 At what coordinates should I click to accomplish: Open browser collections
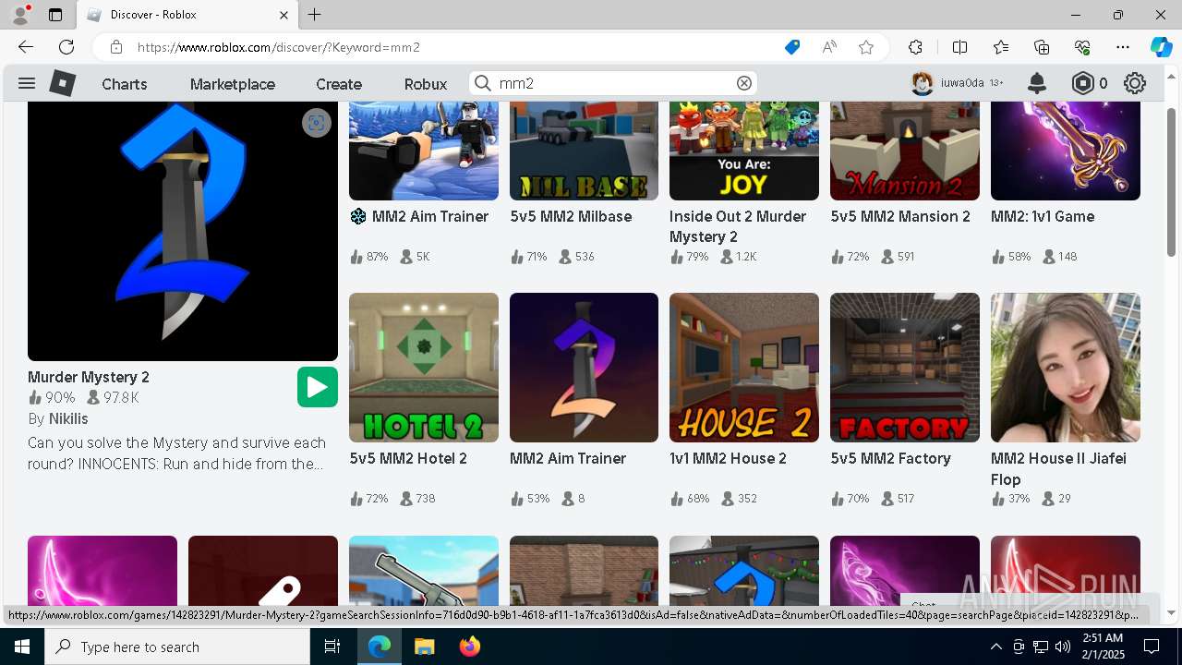tap(1042, 47)
